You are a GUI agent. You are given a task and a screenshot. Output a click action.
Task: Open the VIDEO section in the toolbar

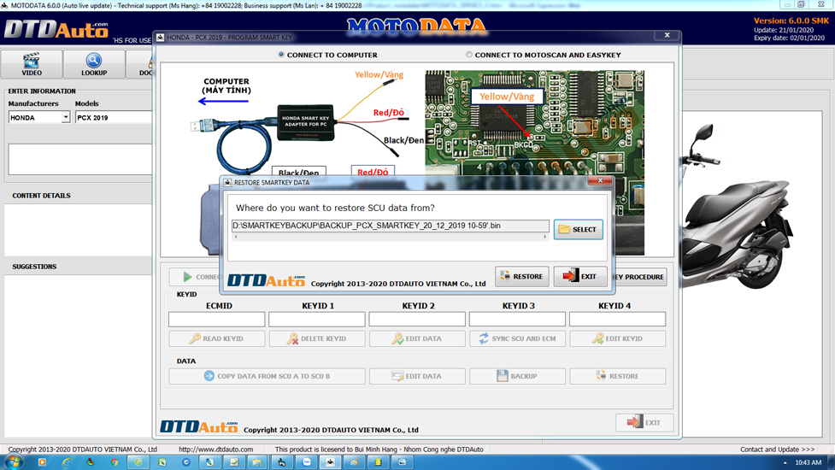(32, 64)
